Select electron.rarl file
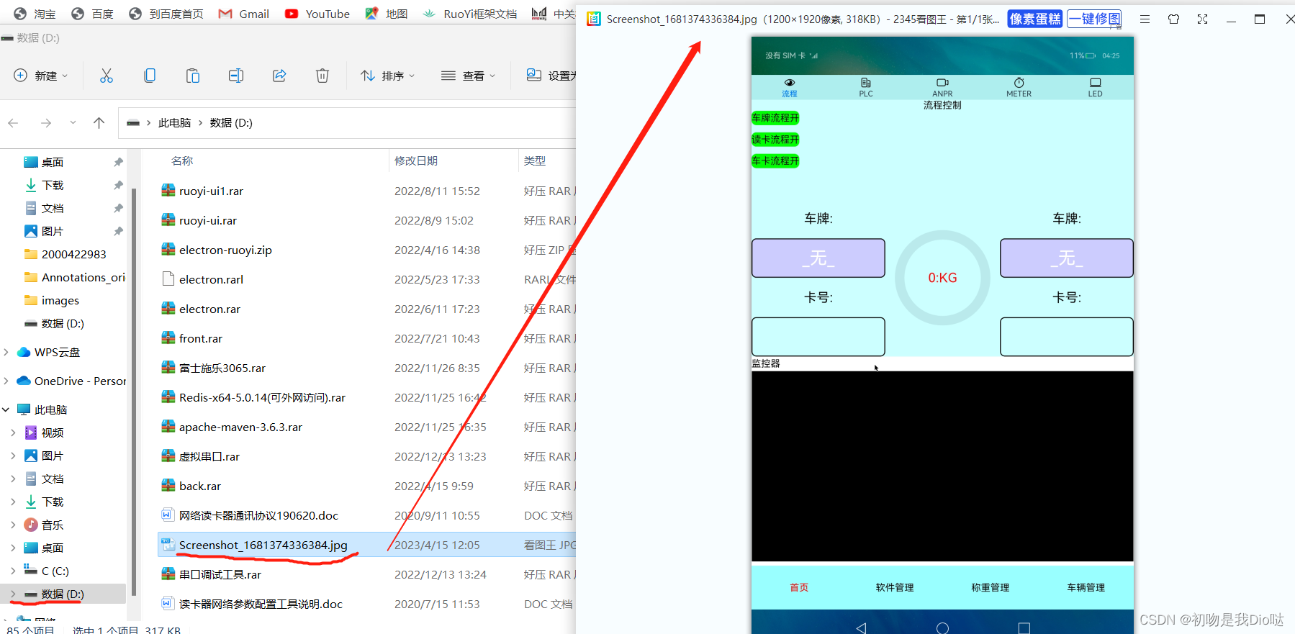The height and width of the screenshot is (634, 1295). 211,279
